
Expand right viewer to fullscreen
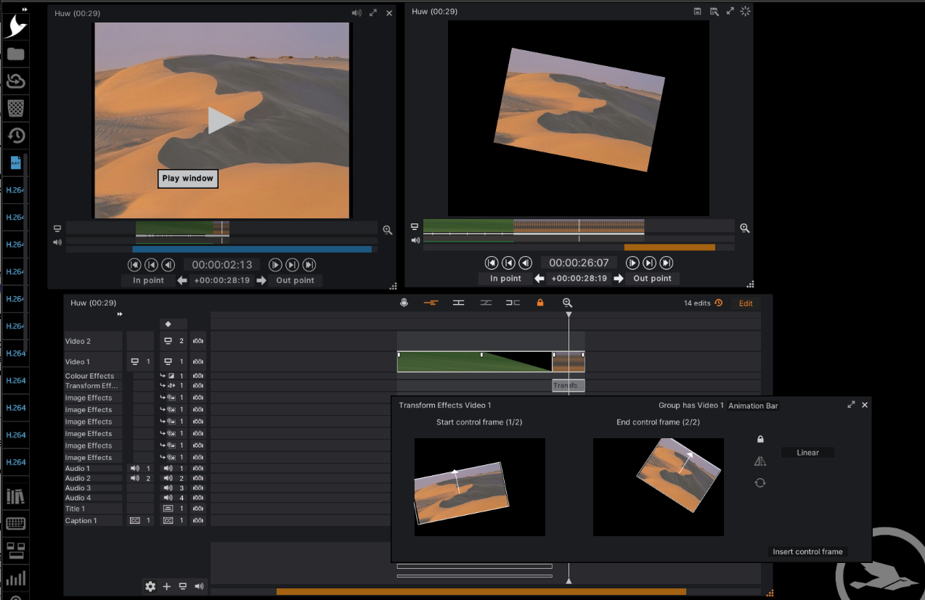pos(730,12)
